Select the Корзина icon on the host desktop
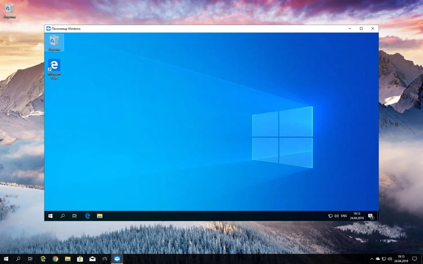The image size is (423, 264). 9,9
